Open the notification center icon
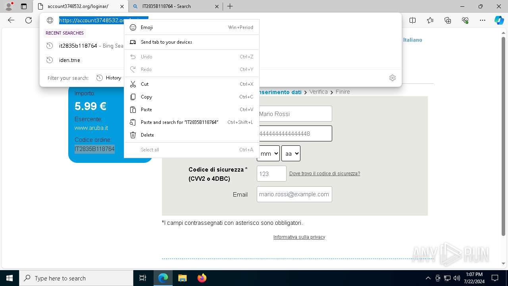 point(495,278)
